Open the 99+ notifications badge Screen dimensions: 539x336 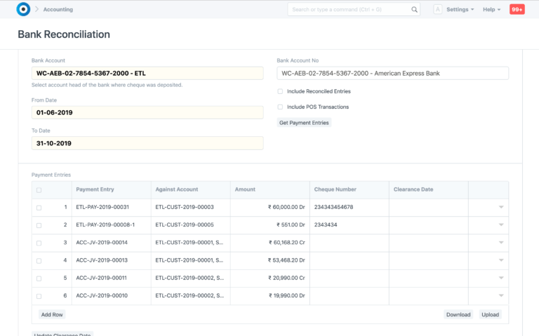pos(517,10)
